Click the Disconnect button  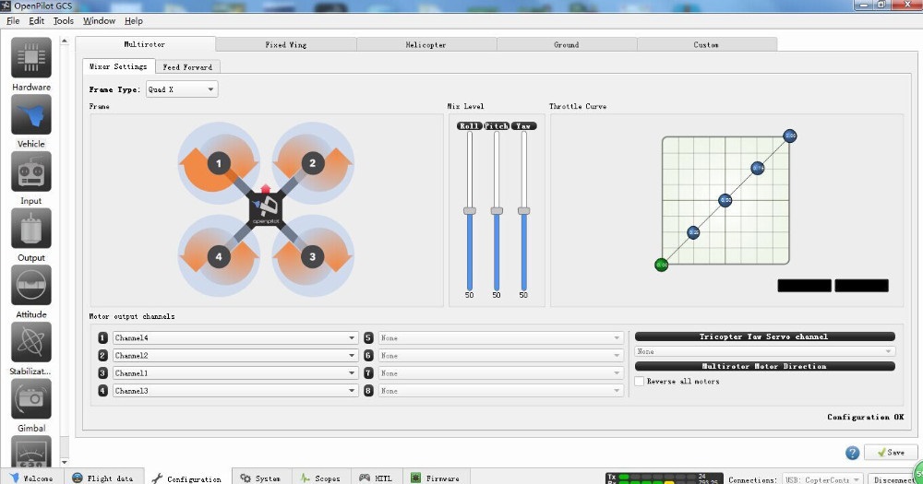click(894, 479)
